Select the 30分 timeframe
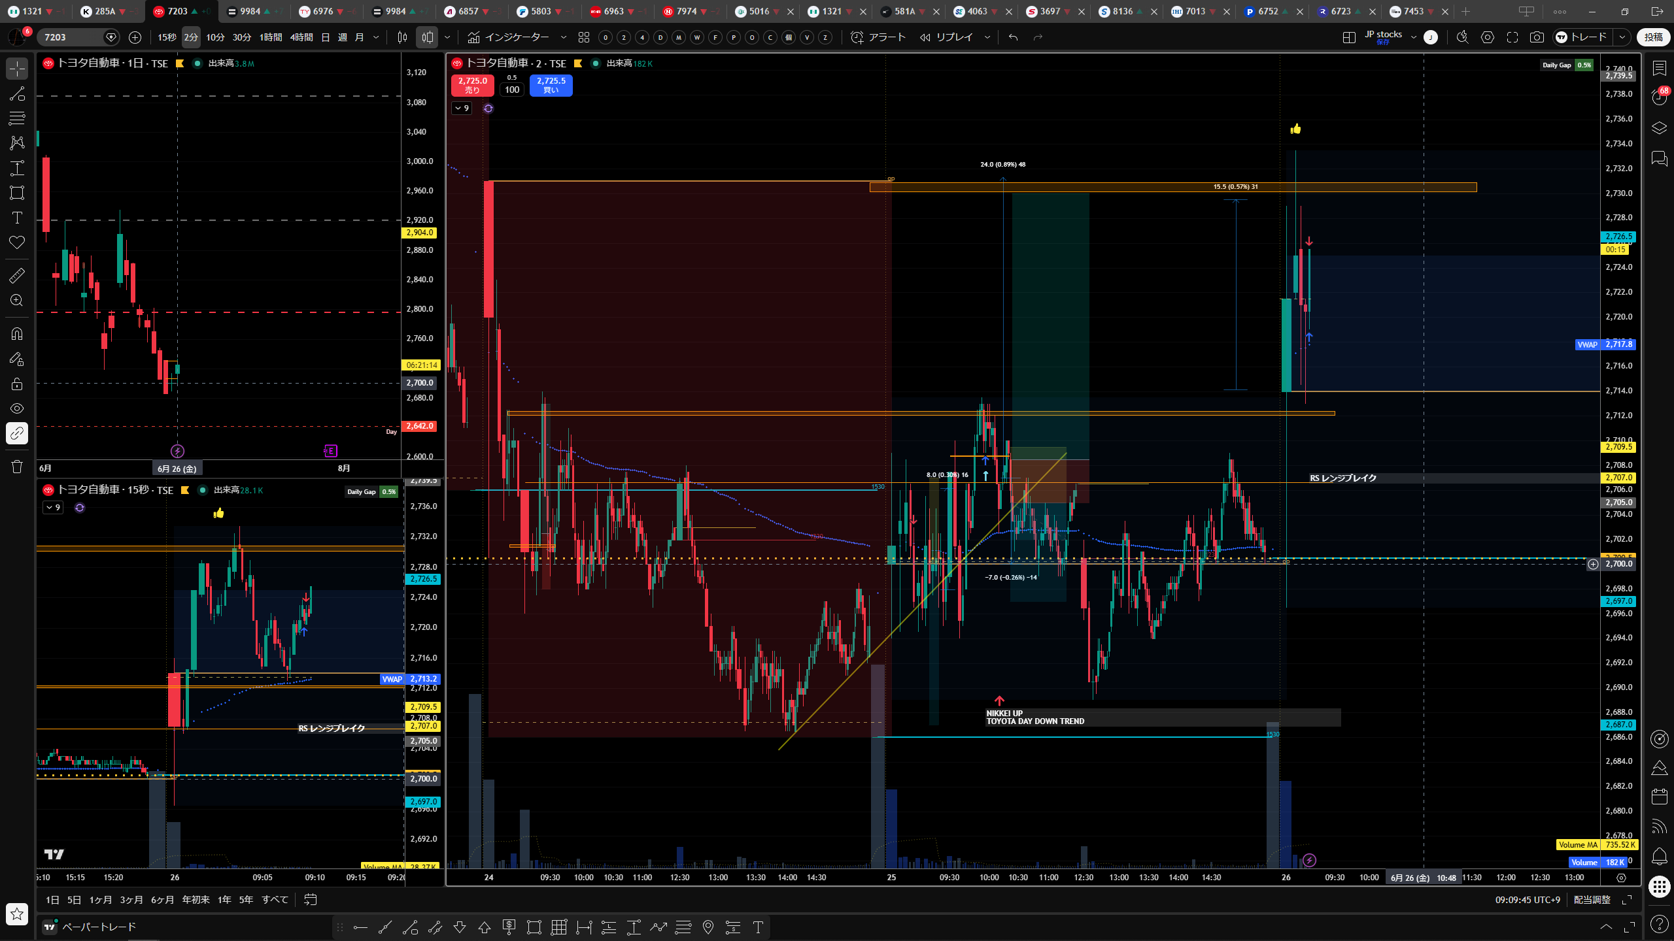The width and height of the screenshot is (1674, 941). pos(241,37)
